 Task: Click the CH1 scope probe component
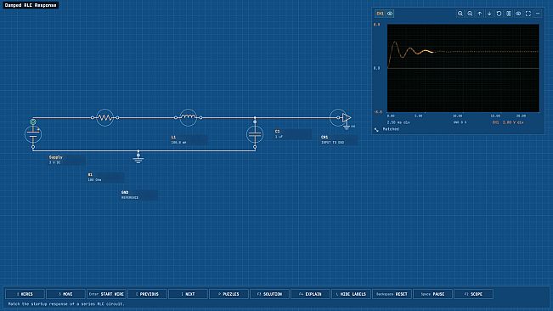pos(341,118)
